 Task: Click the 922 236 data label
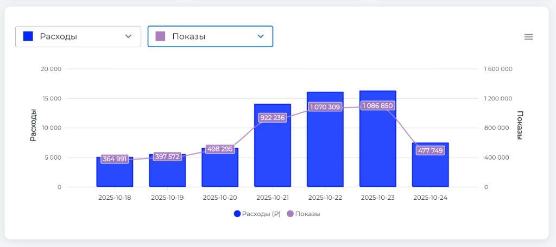point(273,117)
